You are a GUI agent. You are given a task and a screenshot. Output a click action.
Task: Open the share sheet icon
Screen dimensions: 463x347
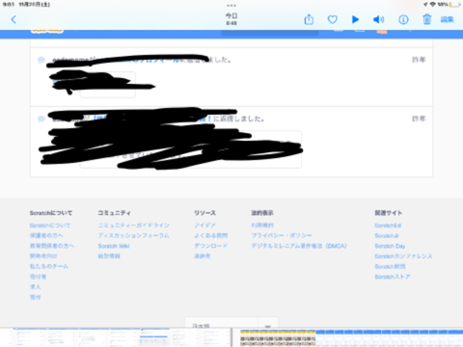pyautogui.click(x=309, y=19)
